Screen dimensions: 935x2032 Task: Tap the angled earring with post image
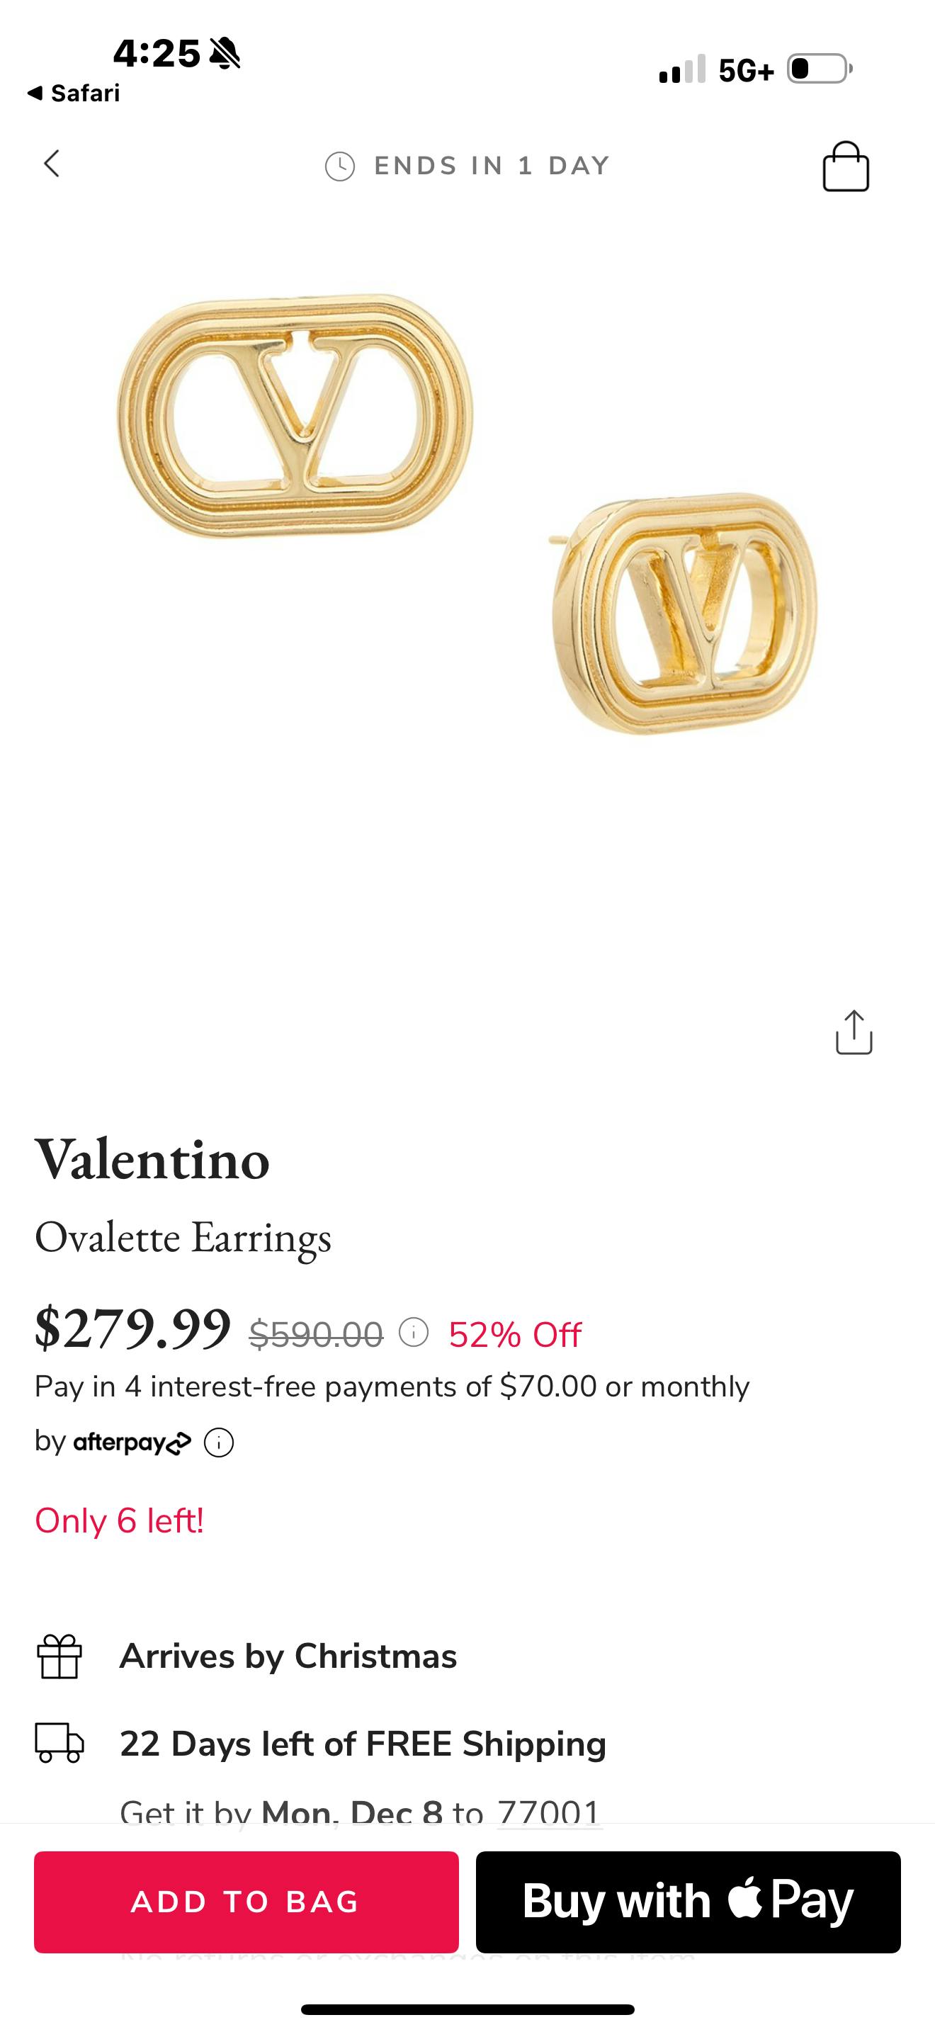pyautogui.click(x=684, y=613)
